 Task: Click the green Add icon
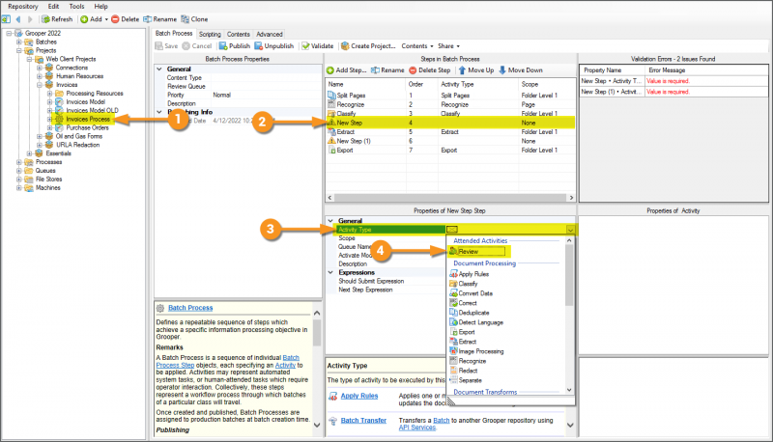click(x=84, y=19)
